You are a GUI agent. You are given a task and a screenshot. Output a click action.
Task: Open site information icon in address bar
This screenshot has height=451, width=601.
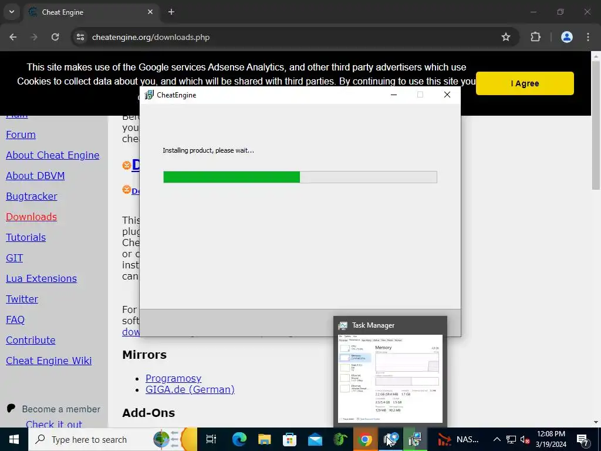[80, 37]
